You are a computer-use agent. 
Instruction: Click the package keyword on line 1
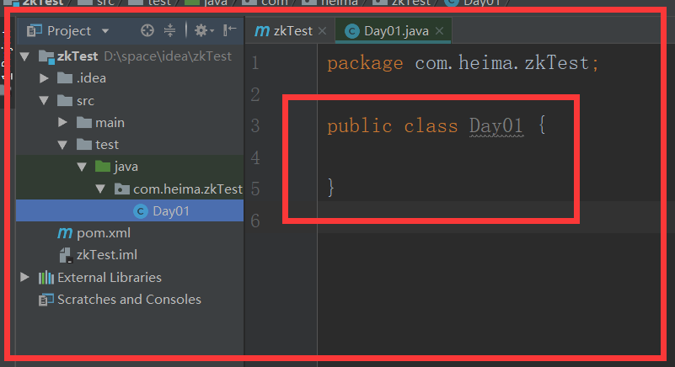(365, 64)
